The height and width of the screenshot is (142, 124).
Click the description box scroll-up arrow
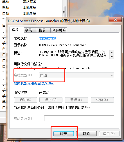click(112, 52)
